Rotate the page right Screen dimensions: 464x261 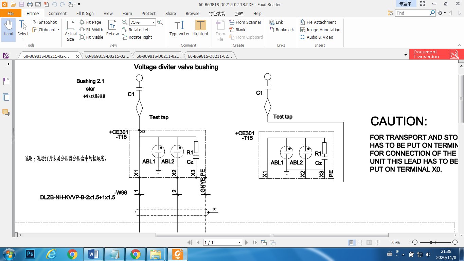coord(137,37)
